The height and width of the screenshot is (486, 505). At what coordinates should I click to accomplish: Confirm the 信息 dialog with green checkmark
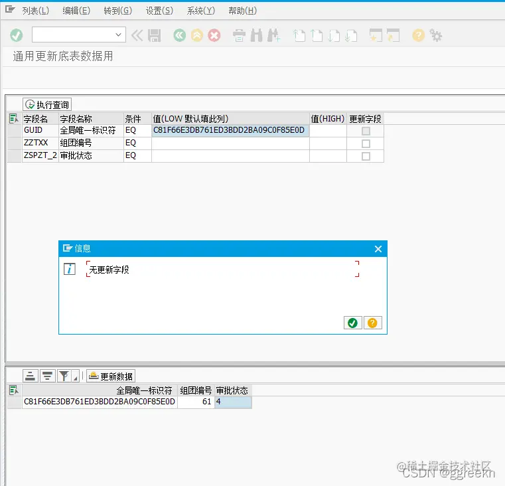pyautogui.click(x=352, y=323)
